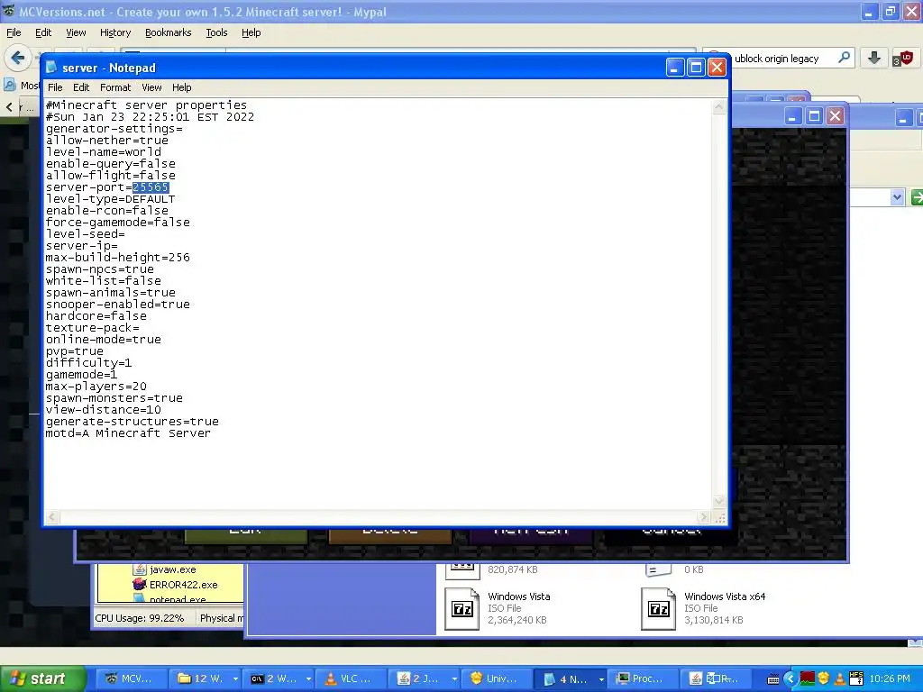Screen dimensions: 923x692
Task: Click the HFS icon in system tray
Action: (856, 678)
